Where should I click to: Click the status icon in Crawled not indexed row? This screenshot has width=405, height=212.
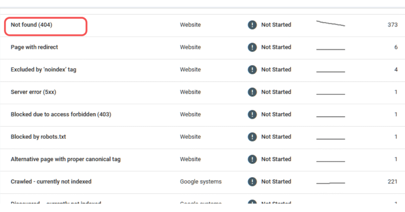point(252,182)
